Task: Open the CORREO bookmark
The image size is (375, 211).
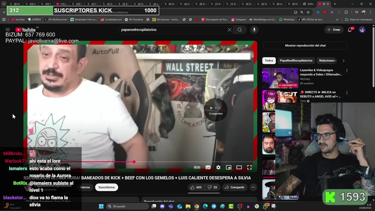Action: coord(35,20)
